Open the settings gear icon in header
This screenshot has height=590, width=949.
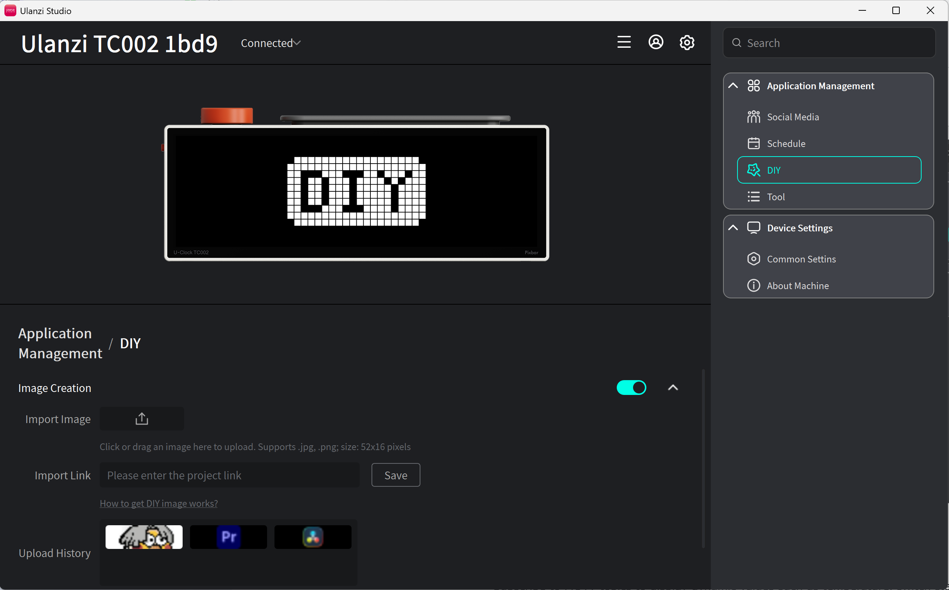[x=687, y=42]
